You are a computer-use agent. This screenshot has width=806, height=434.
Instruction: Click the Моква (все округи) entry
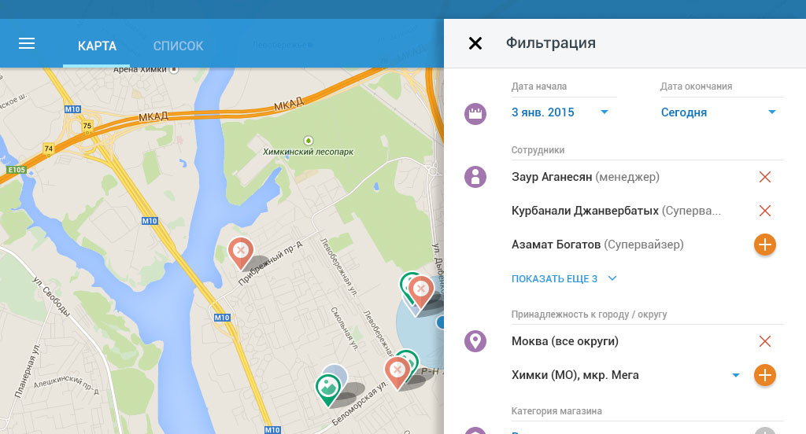coord(565,341)
